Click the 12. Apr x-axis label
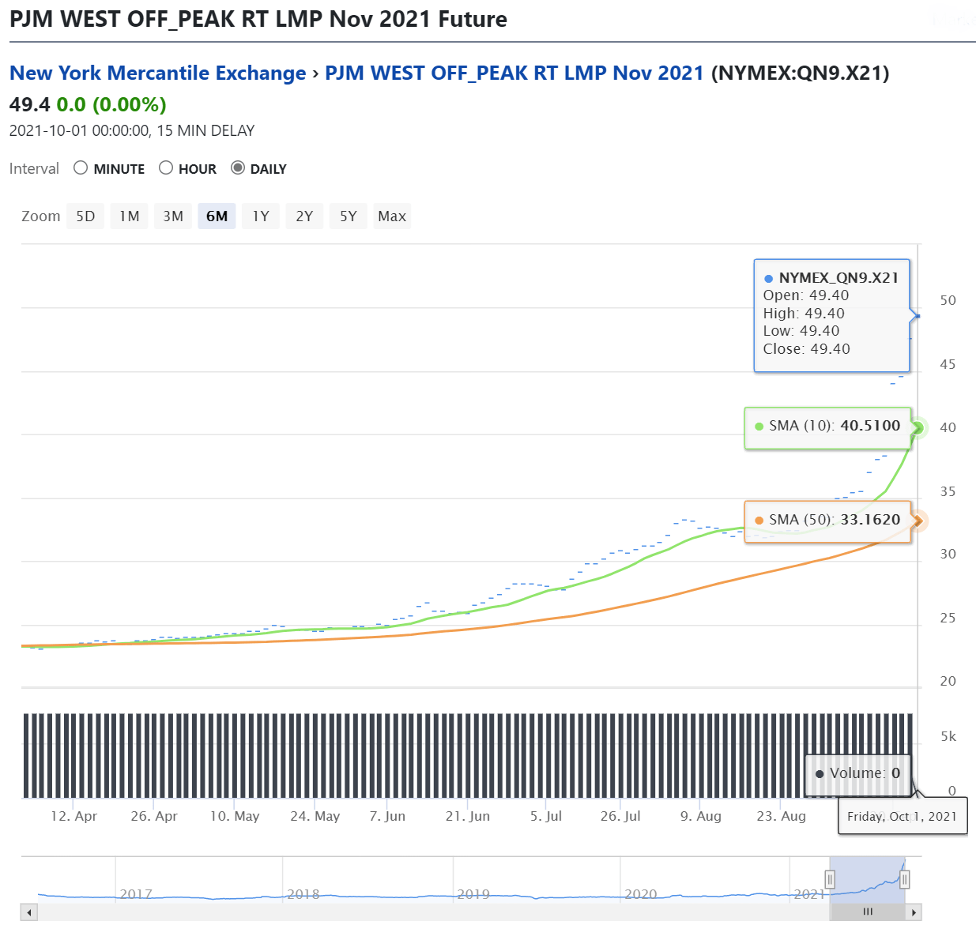Screen dimensions: 976x925 74,816
